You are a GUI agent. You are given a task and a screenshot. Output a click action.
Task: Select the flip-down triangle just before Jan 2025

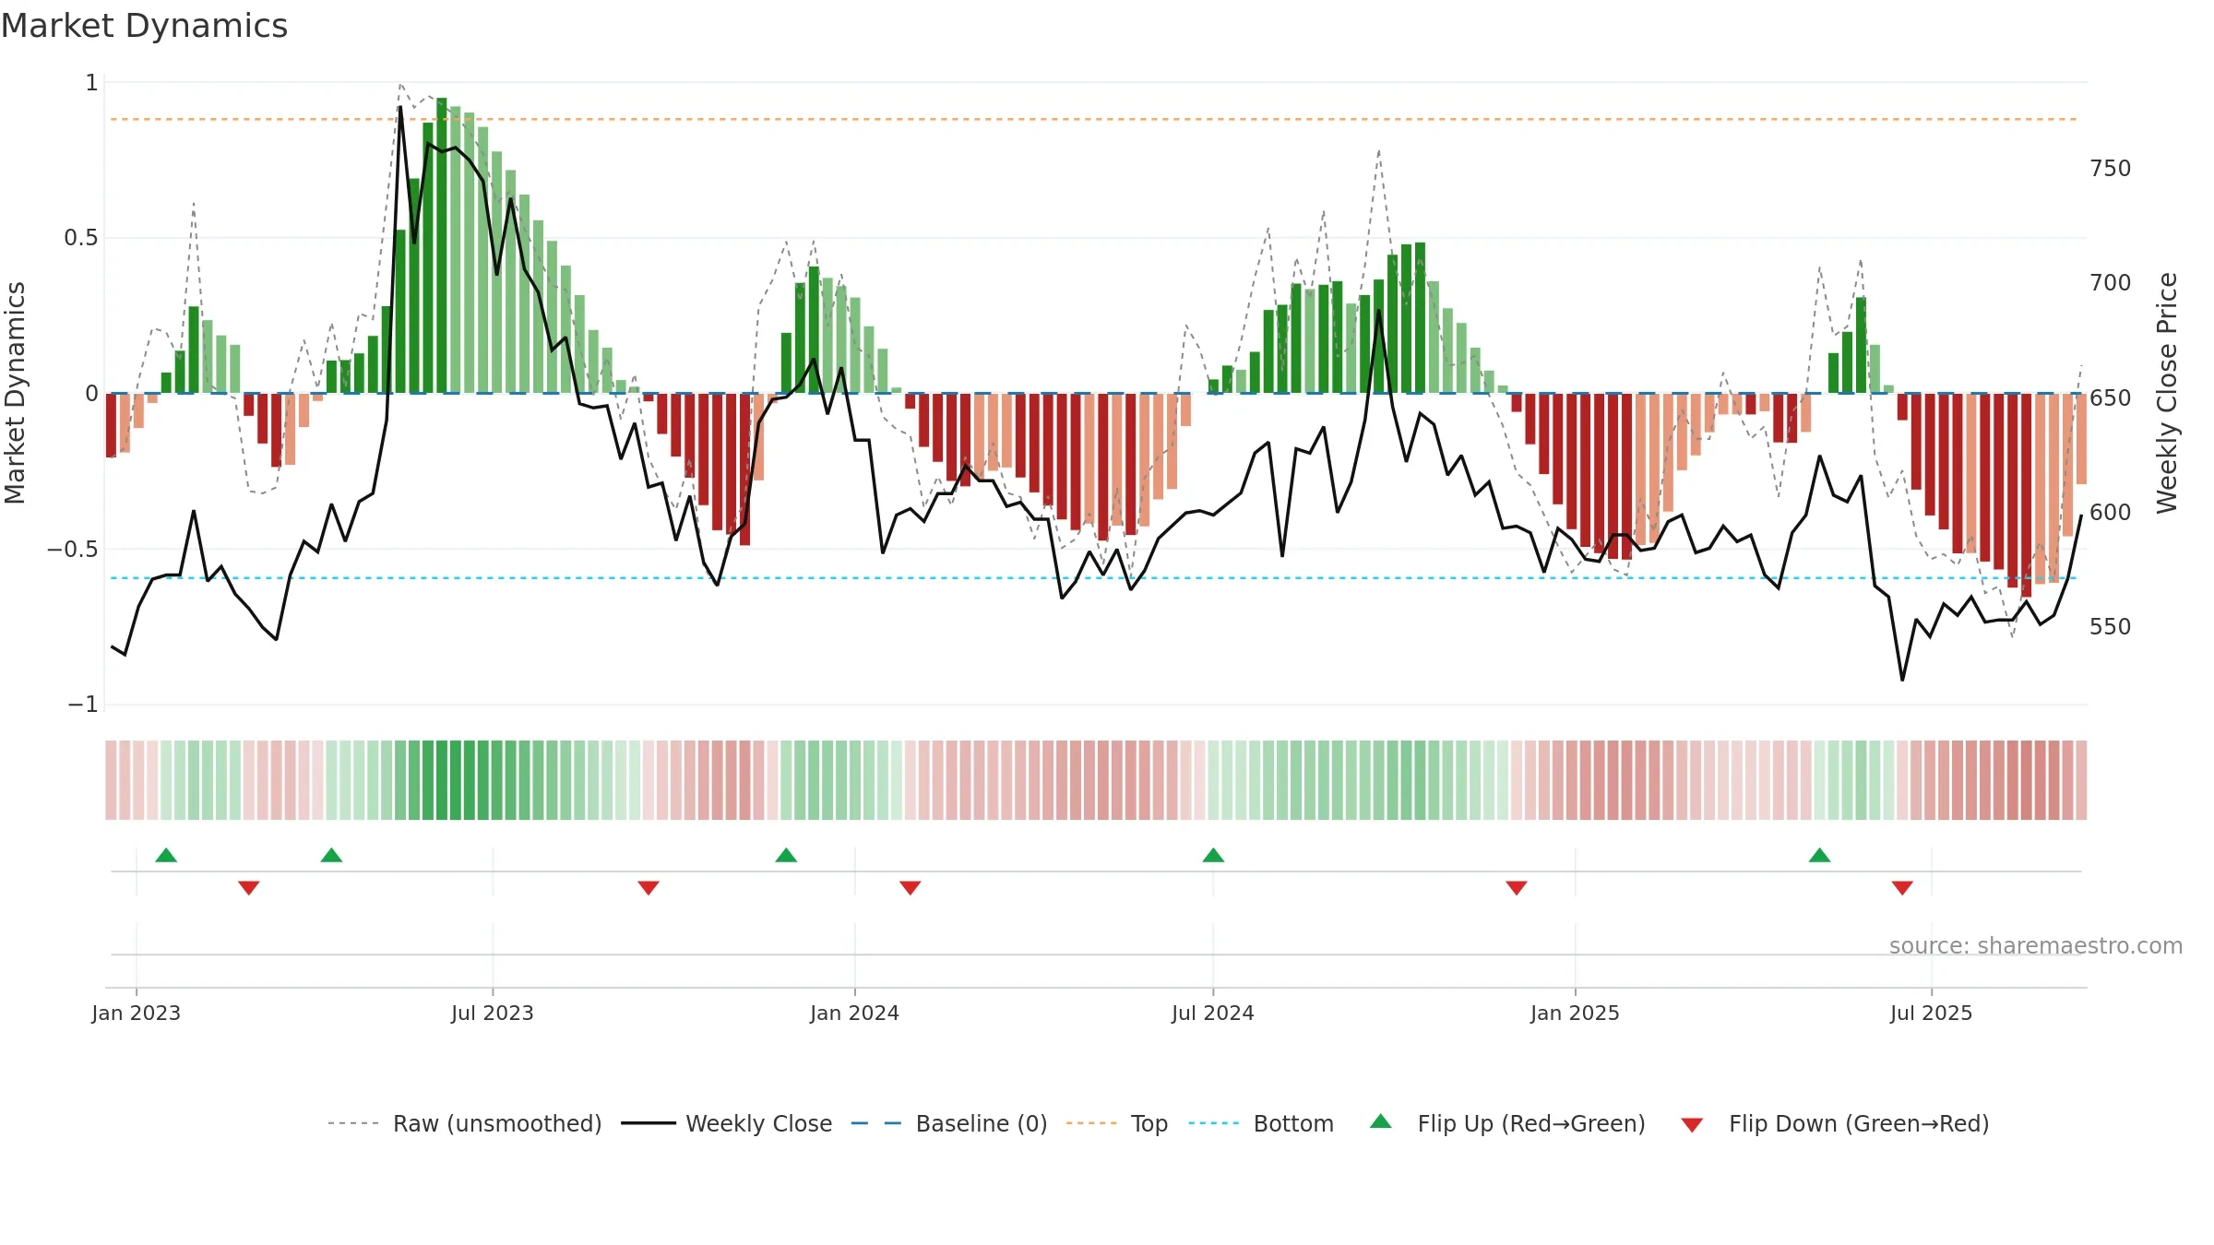[1517, 887]
